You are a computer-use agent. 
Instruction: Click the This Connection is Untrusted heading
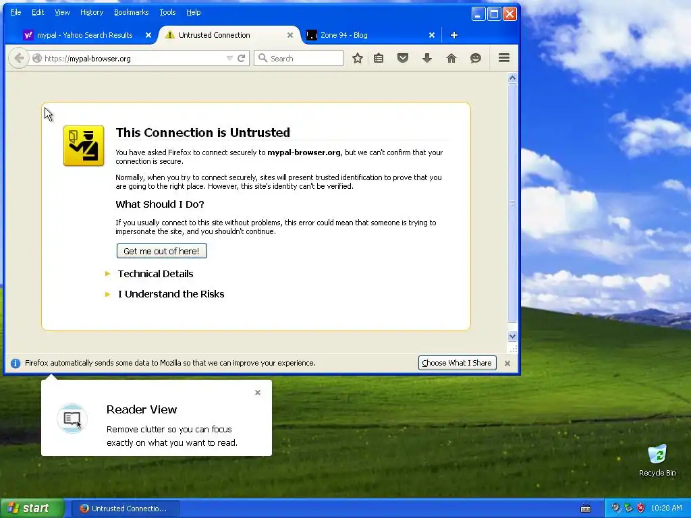(202, 133)
